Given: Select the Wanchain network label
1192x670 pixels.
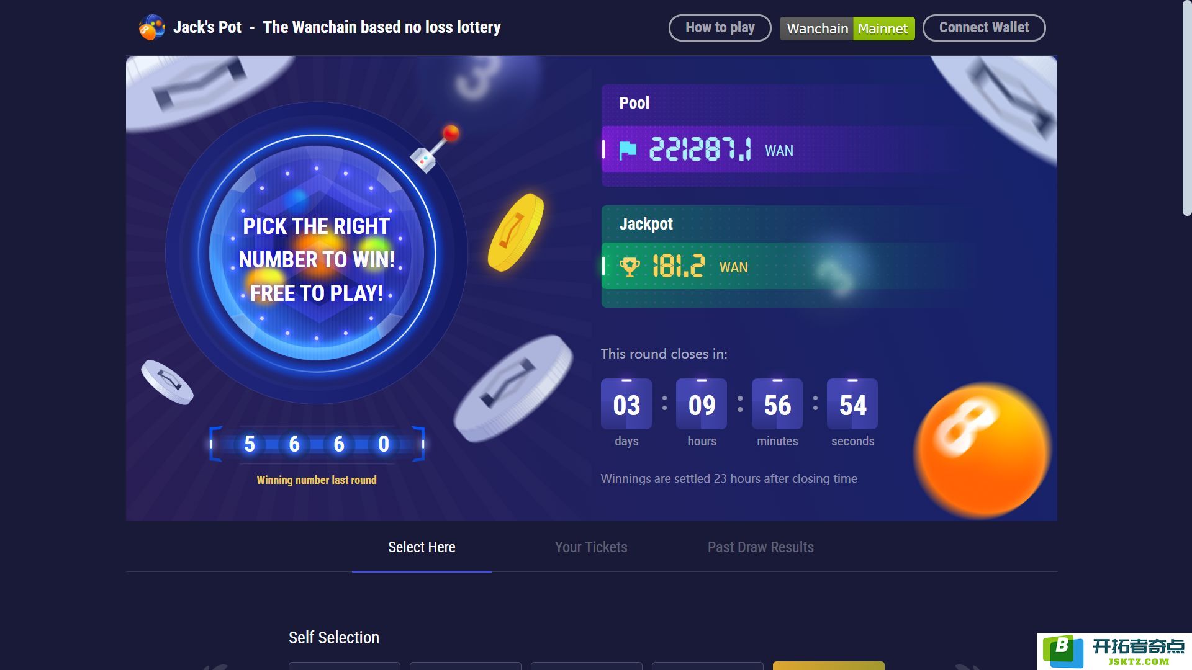Looking at the screenshot, I should pyautogui.click(x=817, y=29).
